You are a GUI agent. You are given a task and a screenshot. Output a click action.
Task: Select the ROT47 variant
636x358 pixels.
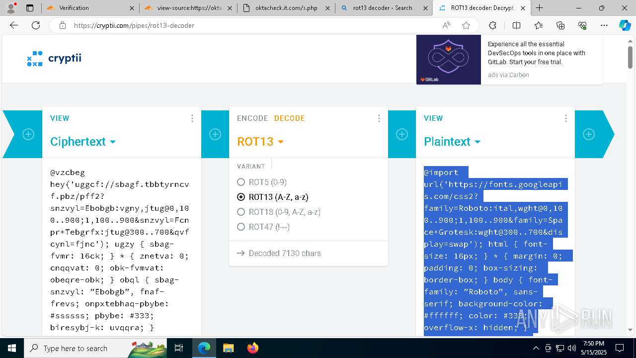pyautogui.click(x=263, y=227)
